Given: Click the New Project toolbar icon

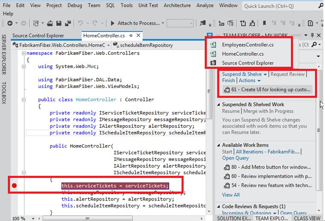Looking at the screenshot, I should (36, 23).
